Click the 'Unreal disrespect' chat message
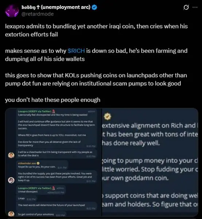202x219 pixels. click(28, 192)
